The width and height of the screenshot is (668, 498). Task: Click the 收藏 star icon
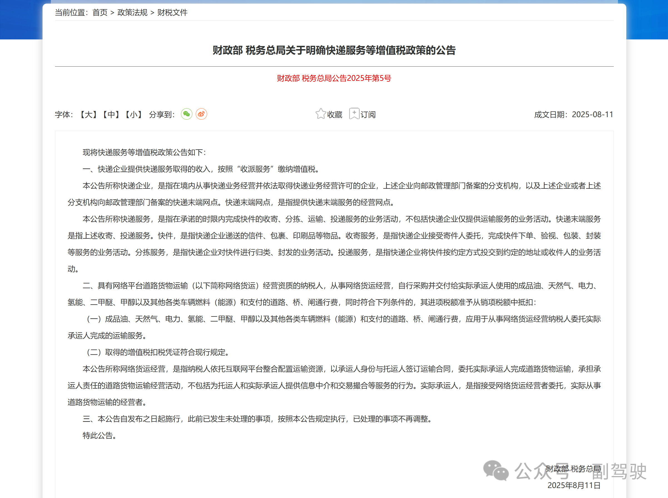(x=321, y=114)
